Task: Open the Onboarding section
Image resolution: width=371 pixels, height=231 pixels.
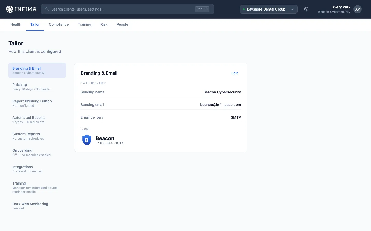Action: coord(37,152)
